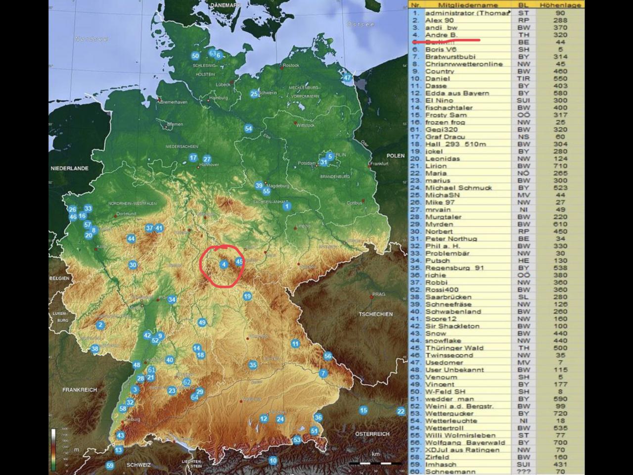Image resolution: width=633 pixels, height=475 pixels.
Task: Click marker 10 at the bottom of the map
Action: 273,461
